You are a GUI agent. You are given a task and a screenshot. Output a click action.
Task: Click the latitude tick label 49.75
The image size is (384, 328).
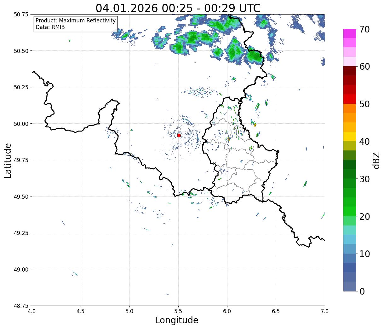(x=21, y=160)
